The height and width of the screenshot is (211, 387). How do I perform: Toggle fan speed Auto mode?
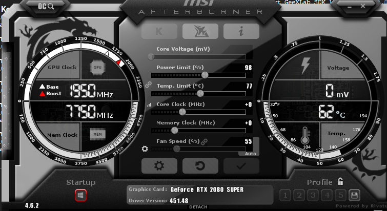250,154
